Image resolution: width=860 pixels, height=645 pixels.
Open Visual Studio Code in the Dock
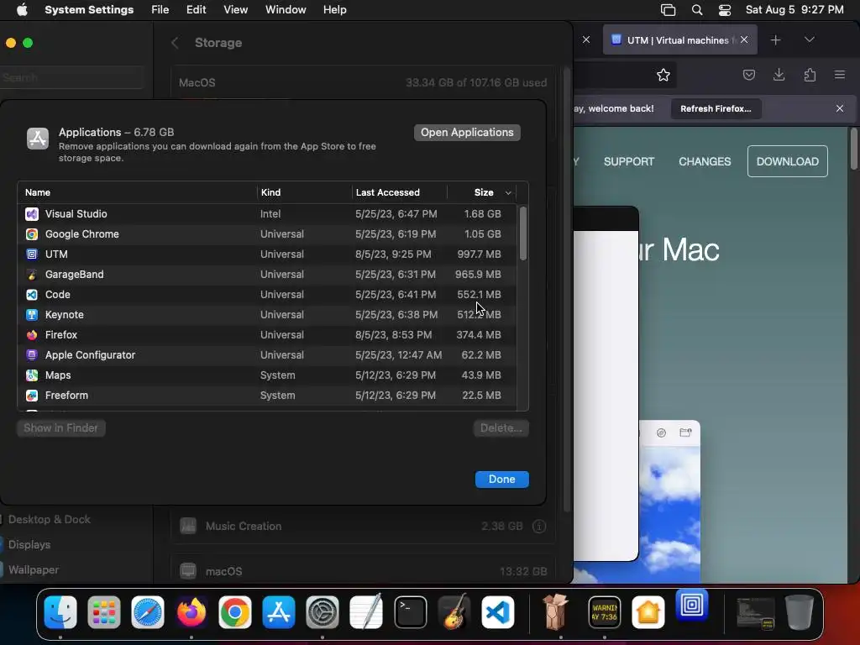click(497, 612)
